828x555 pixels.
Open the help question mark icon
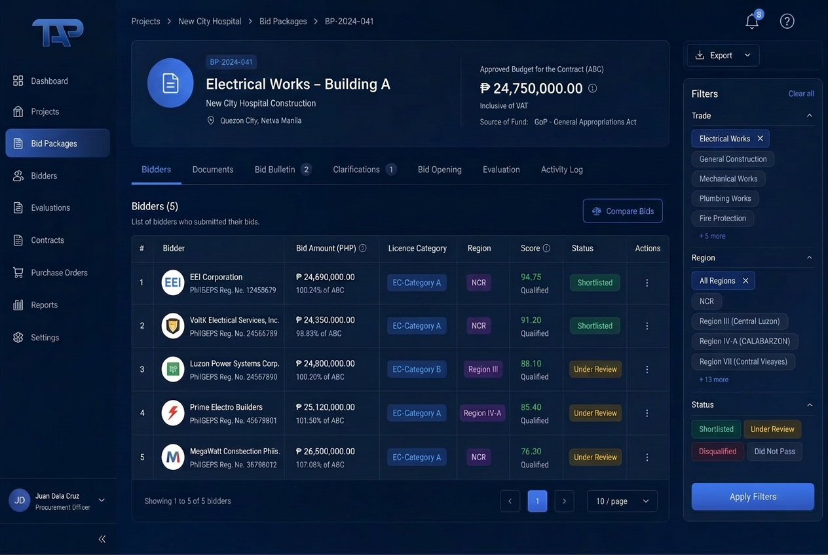(787, 21)
